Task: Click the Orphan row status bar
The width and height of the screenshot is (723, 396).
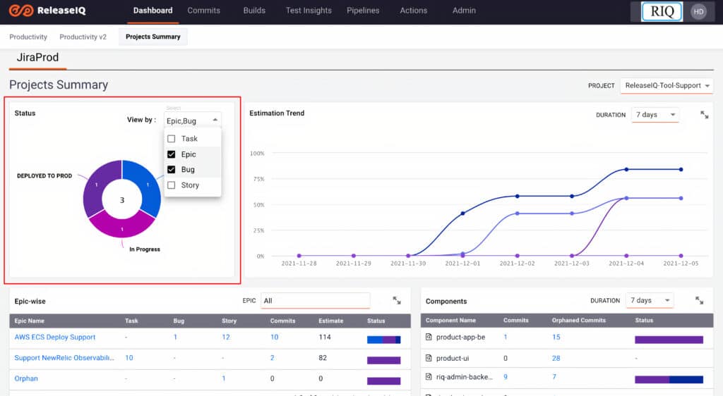Action: pyautogui.click(x=383, y=380)
